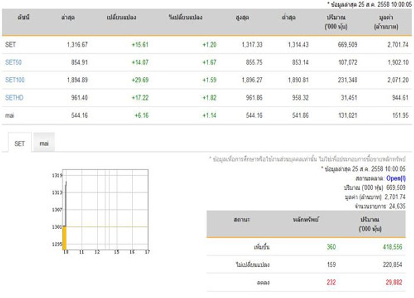The width and height of the screenshot is (414, 298).
Task: Open the SETHD index link
Action: tap(14, 98)
